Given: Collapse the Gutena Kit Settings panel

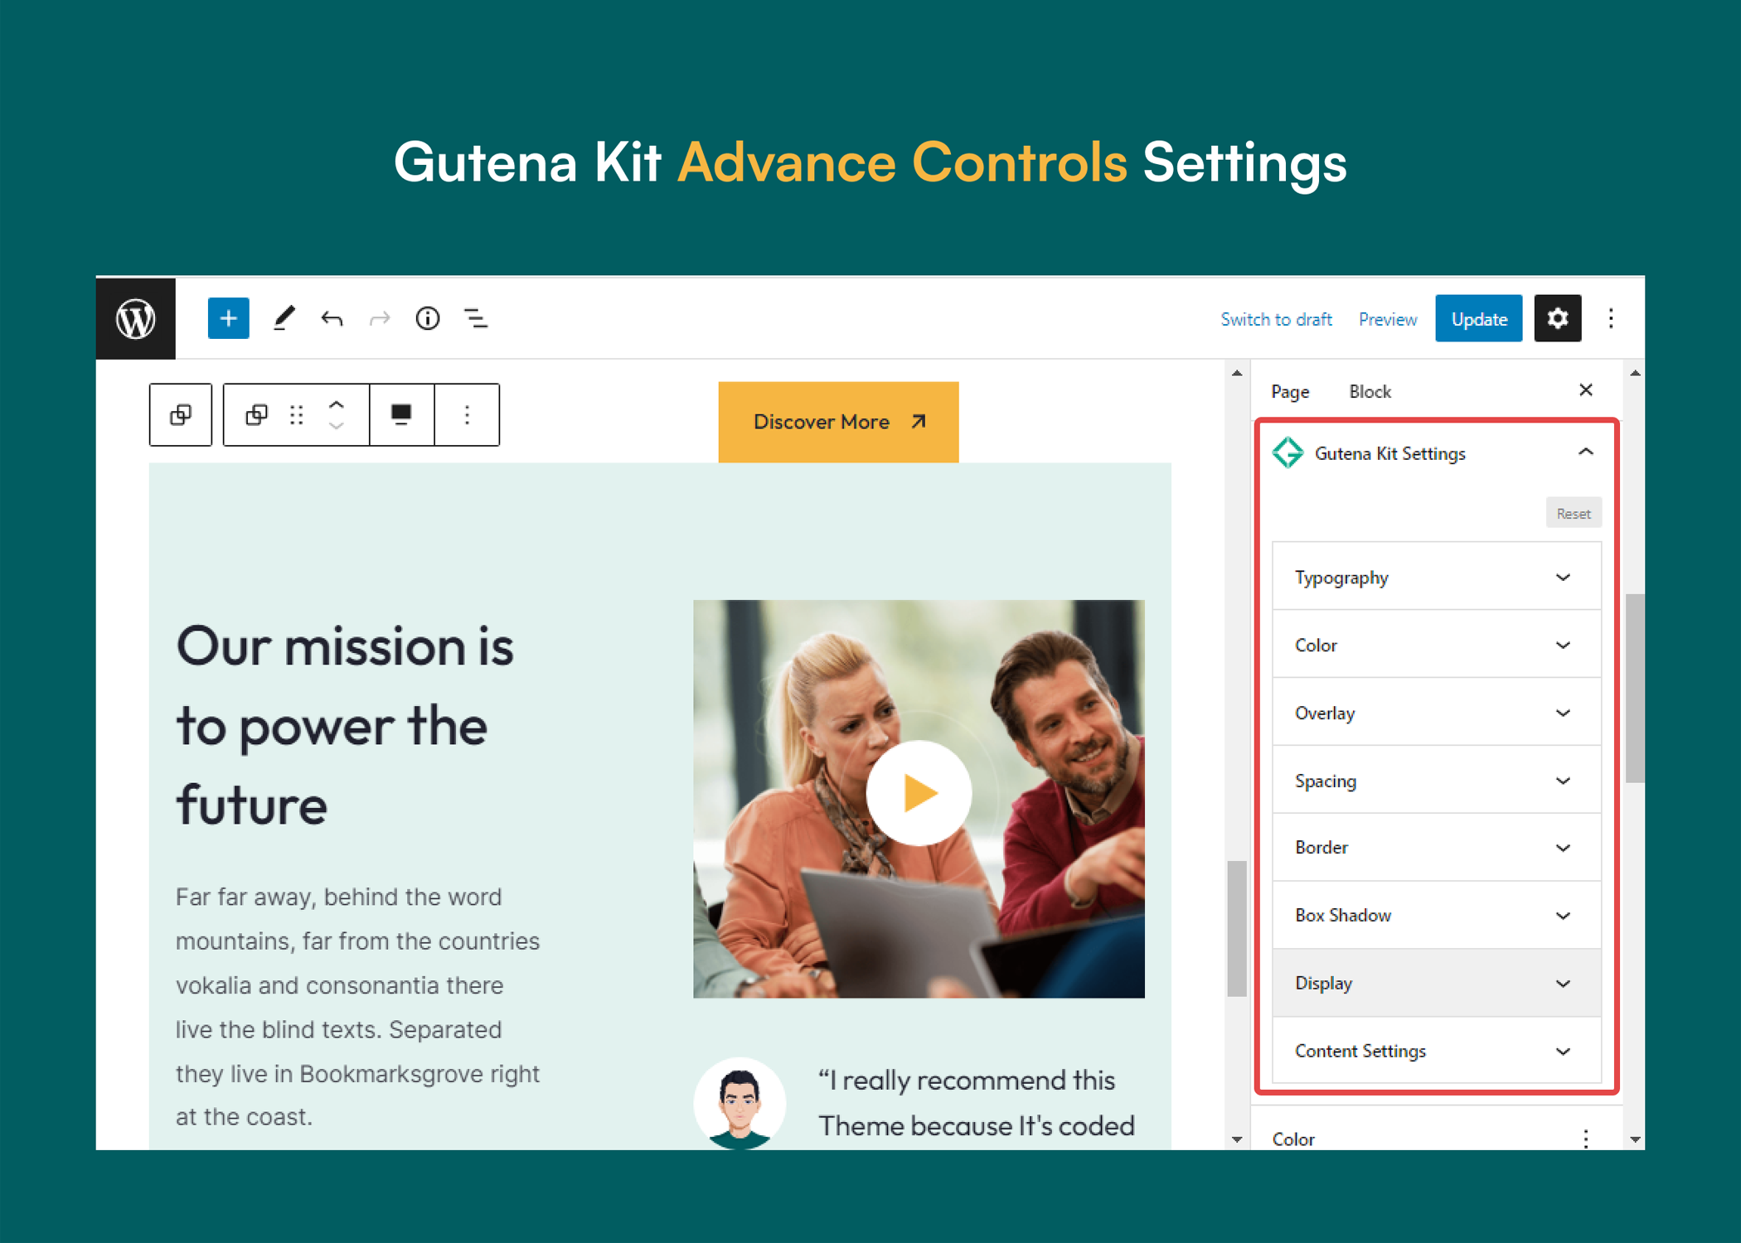Looking at the screenshot, I should coord(1585,452).
